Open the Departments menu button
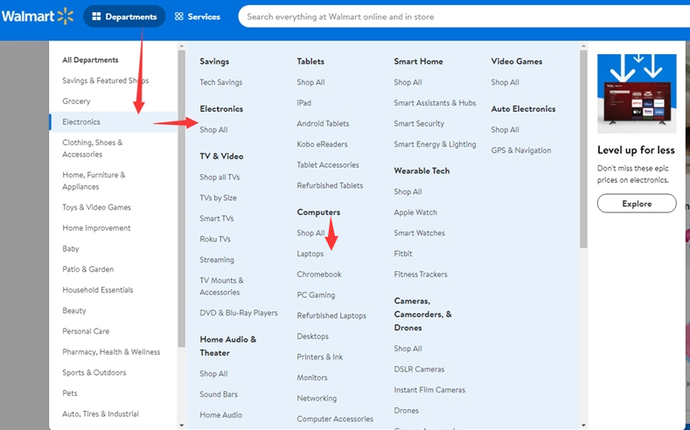Viewport: 690px width, 430px height. [124, 17]
